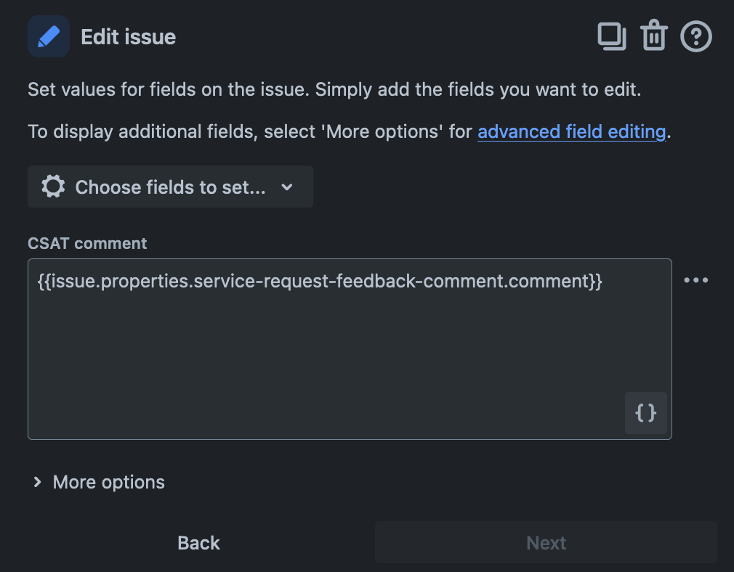Expand the More options section
The image size is (734, 572).
tap(109, 482)
